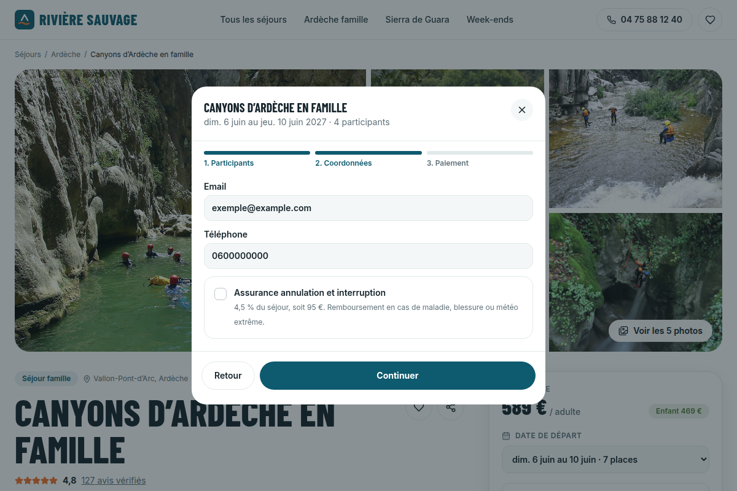This screenshot has width=737, height=491.
Task: Open the departure date dropdown
Action: 606,460
